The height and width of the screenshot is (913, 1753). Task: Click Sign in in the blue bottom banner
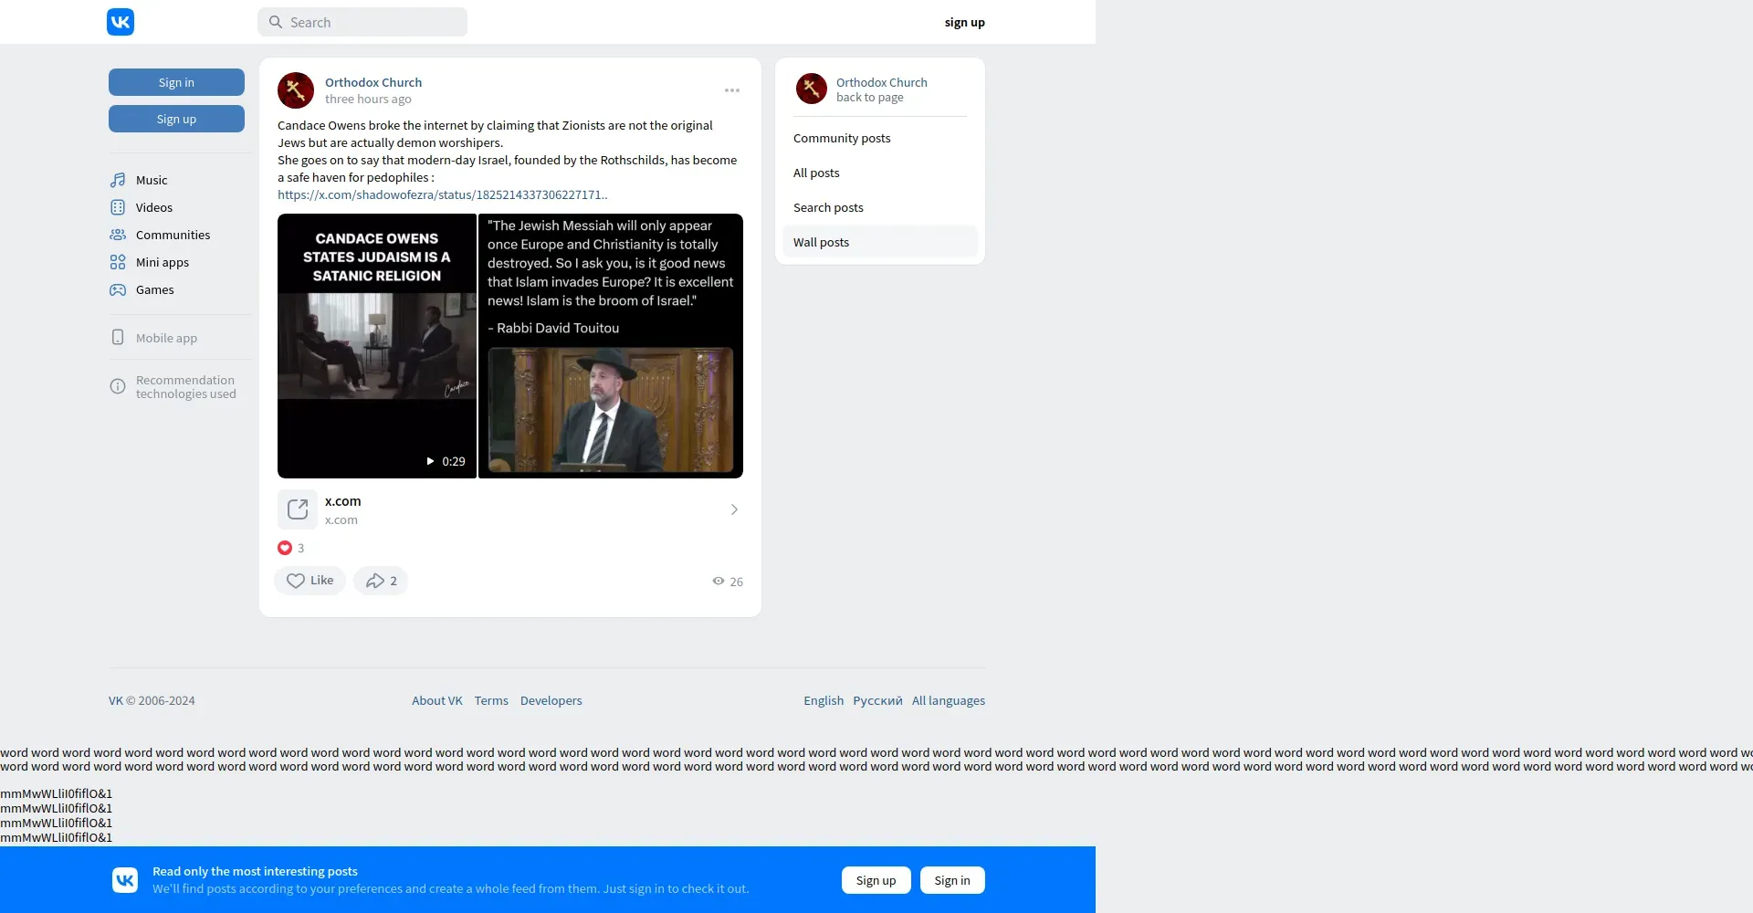tap(952, 880)
